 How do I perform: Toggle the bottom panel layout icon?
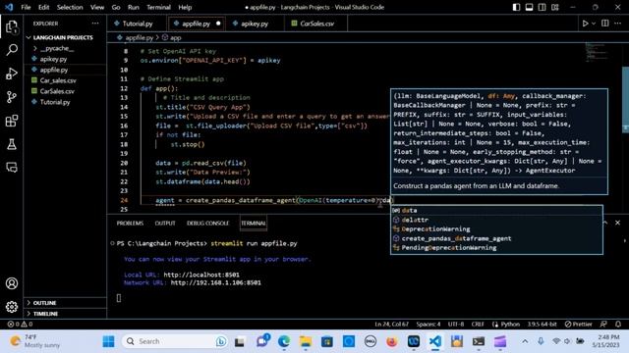click(529, 7)
